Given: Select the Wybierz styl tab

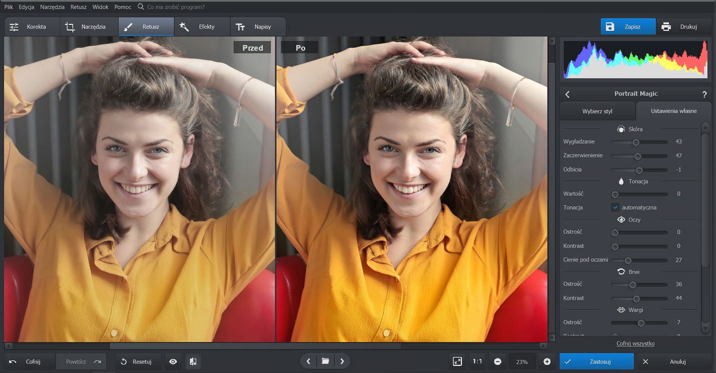Looking at the screenshot, I should pos(597,111).
